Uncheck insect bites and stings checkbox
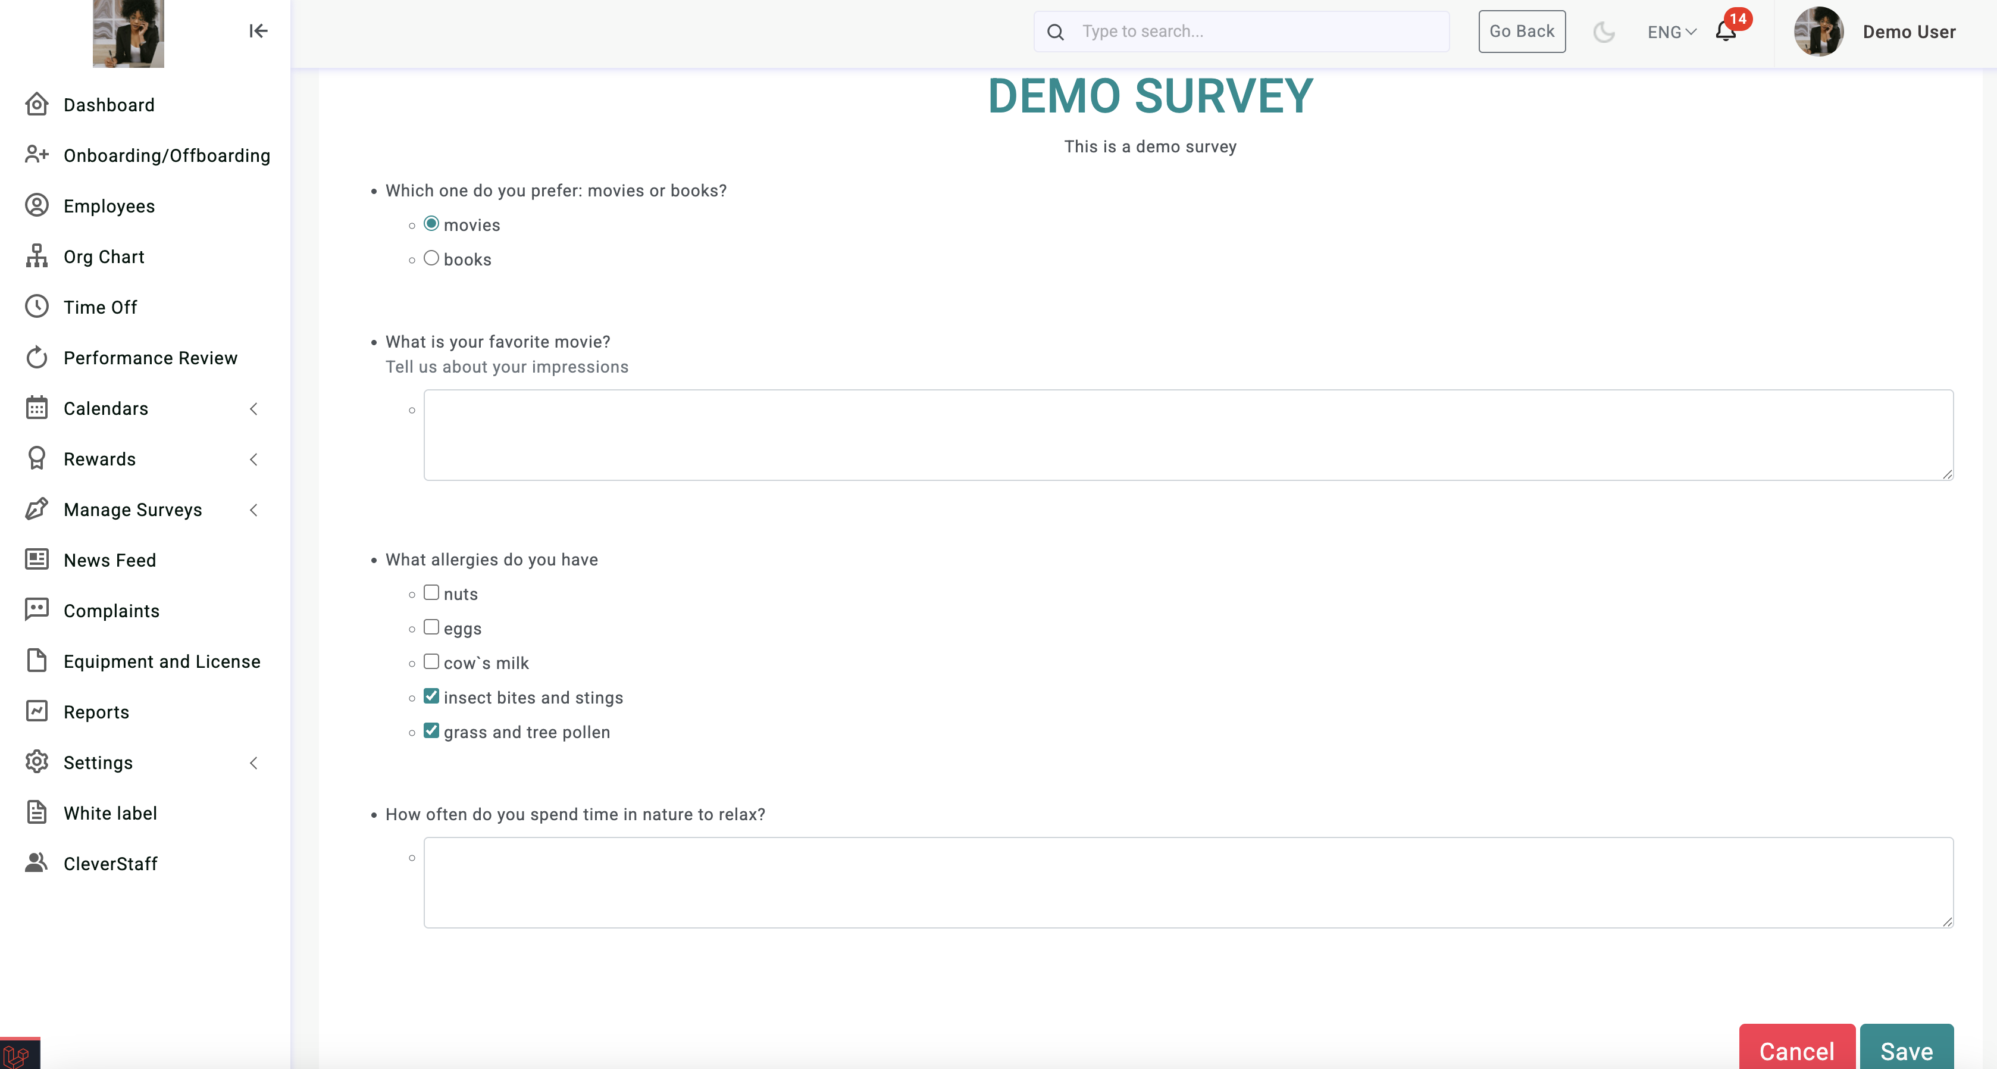 pyautogui.click(x=431, y=696)
